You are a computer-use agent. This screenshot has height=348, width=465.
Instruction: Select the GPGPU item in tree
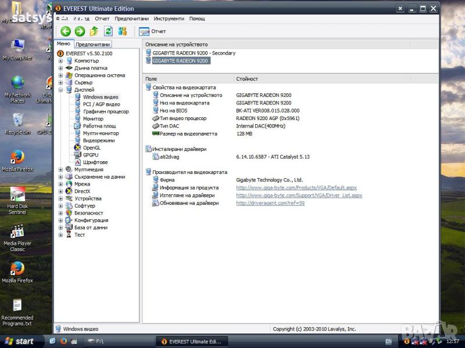click(91, 155)
